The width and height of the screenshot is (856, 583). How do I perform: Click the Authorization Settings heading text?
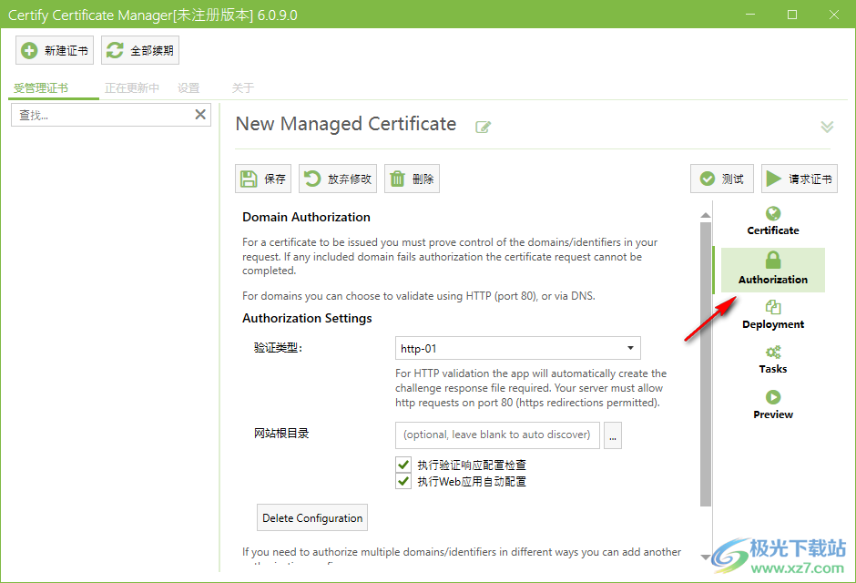pos(307,318)
